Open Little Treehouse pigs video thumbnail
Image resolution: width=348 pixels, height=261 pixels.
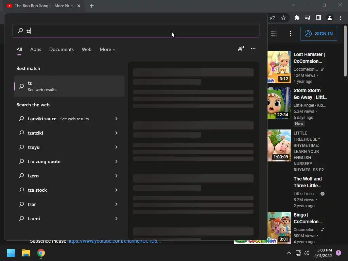pos(279,145)
